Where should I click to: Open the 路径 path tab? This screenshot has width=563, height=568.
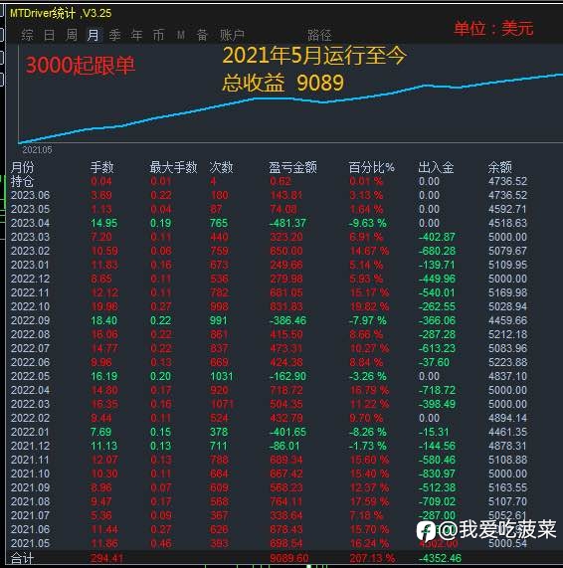click(319, 35)
